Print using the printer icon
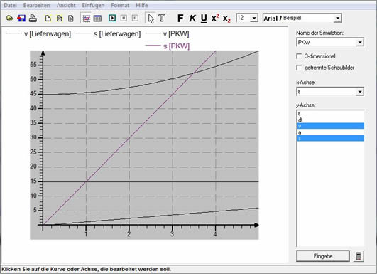This screenshot has width=377, height=274. (33, 18)
